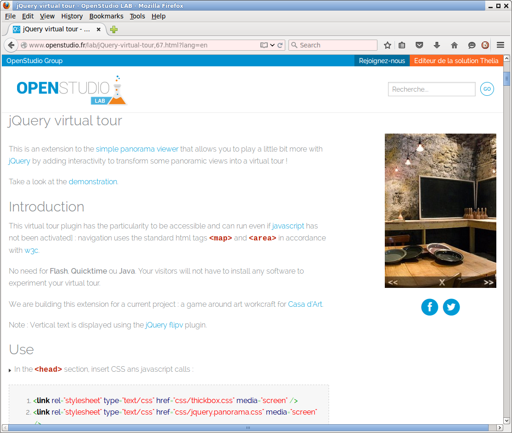Save page to Pocket icon
Viewport: 512px width, 433px height.
click(419, 45)
